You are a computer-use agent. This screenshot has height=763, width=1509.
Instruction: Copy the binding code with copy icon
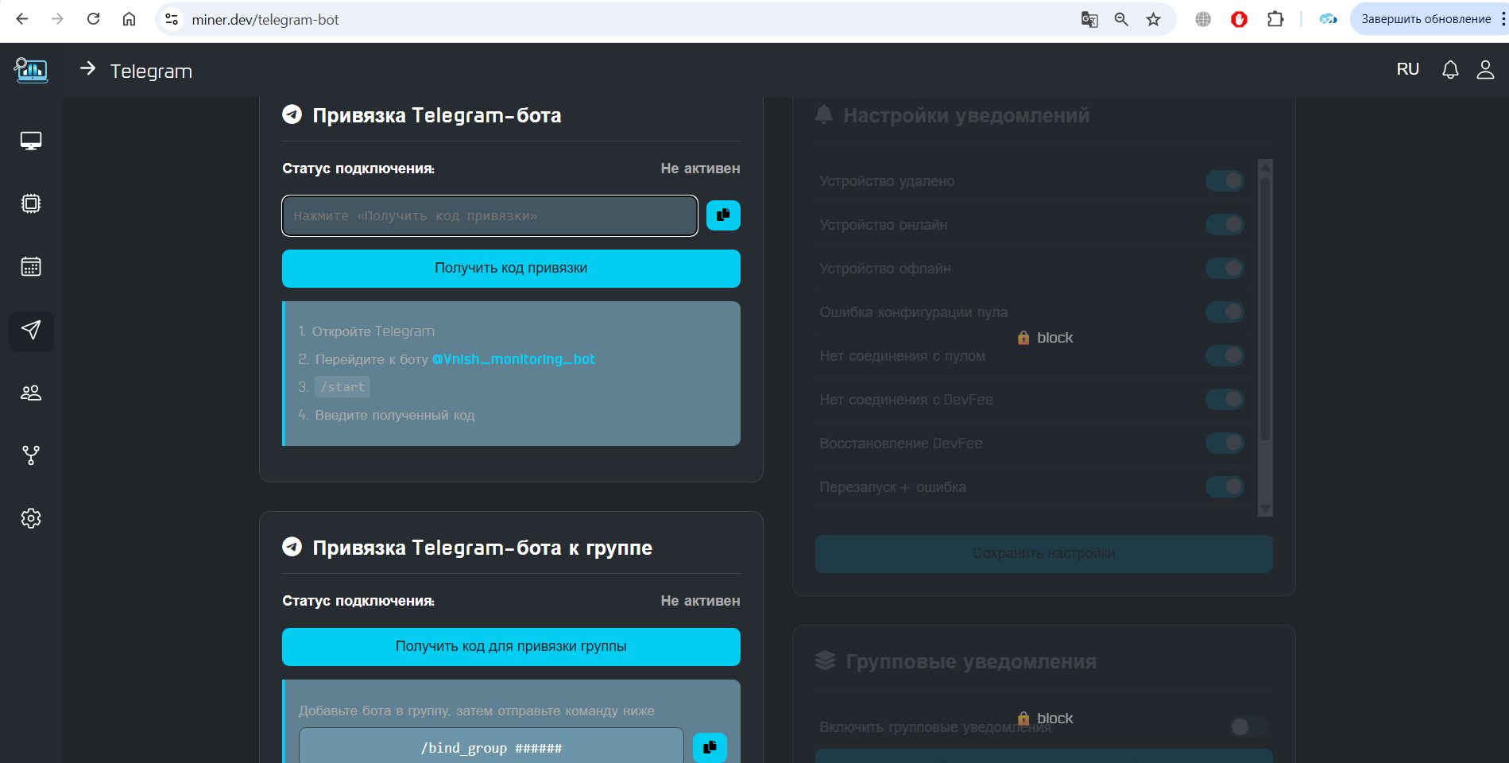pos(723,215)
